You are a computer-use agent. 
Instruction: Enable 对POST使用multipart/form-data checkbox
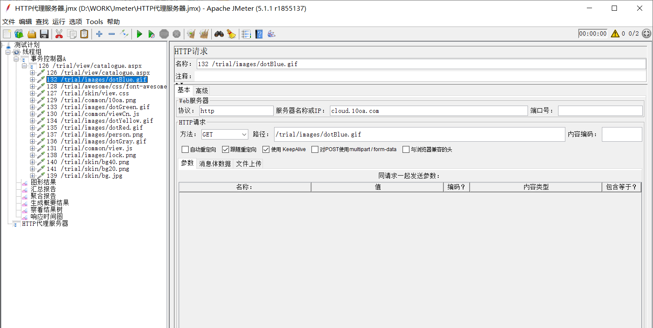(x=315, y=149)
